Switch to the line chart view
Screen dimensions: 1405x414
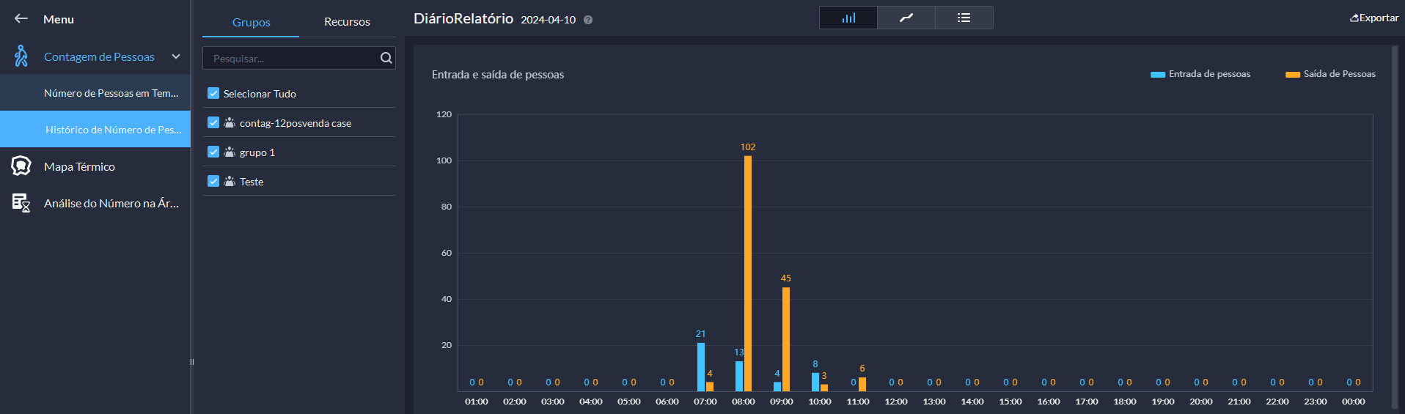906,18
